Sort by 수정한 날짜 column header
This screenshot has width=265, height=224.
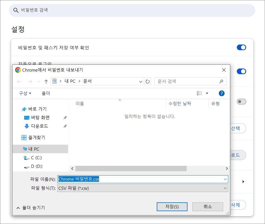click(187, 104)
